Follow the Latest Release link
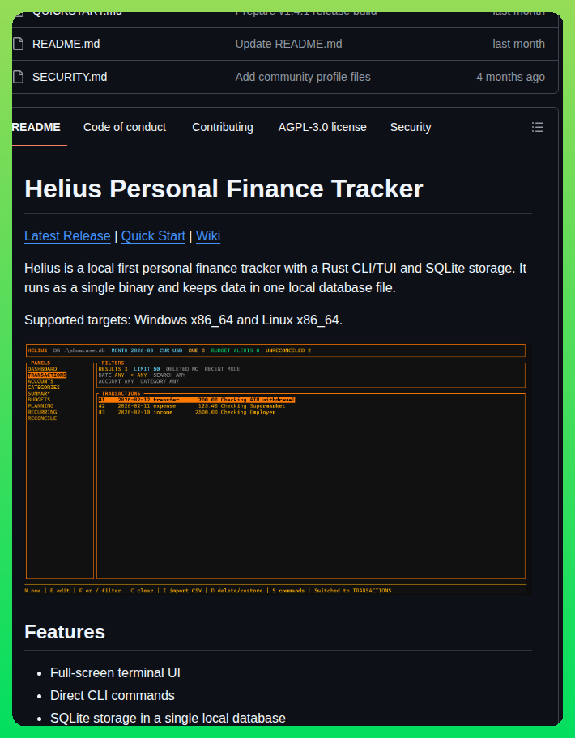 tap(67, 235)
